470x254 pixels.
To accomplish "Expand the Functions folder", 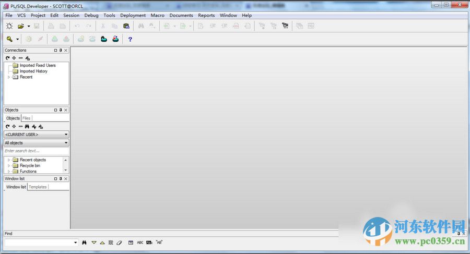I will tap(9, 171).
